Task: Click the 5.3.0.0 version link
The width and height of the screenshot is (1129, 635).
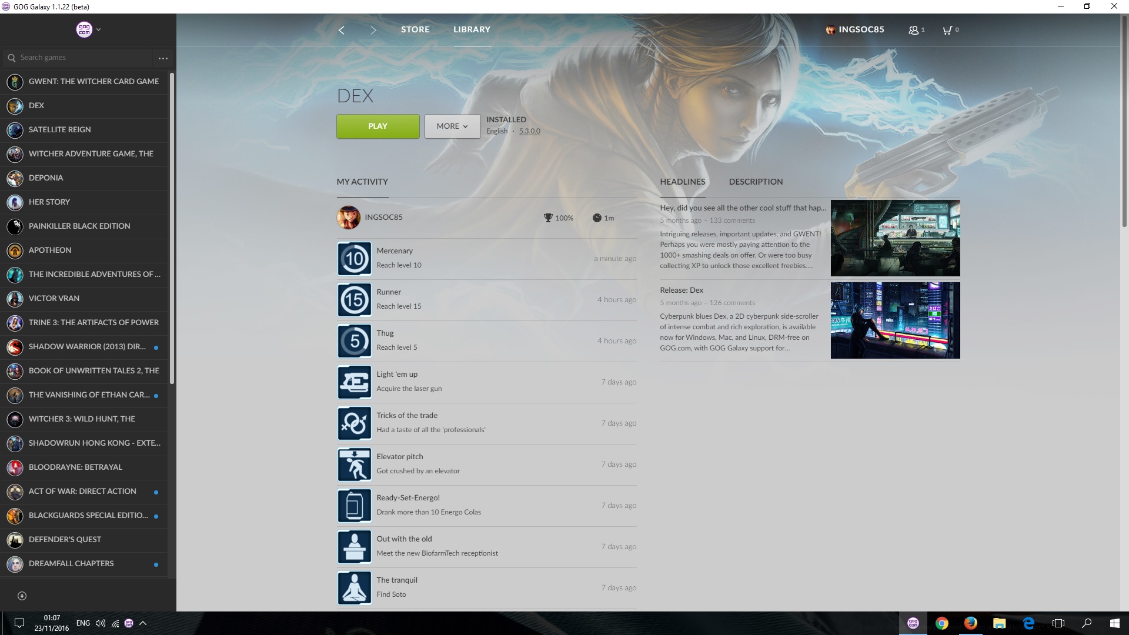Action: (529, 131)
